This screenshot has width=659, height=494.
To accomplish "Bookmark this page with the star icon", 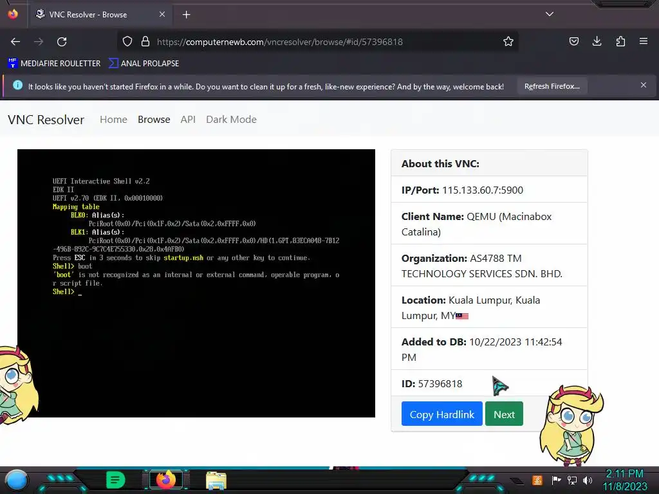I will click(508, 41).
